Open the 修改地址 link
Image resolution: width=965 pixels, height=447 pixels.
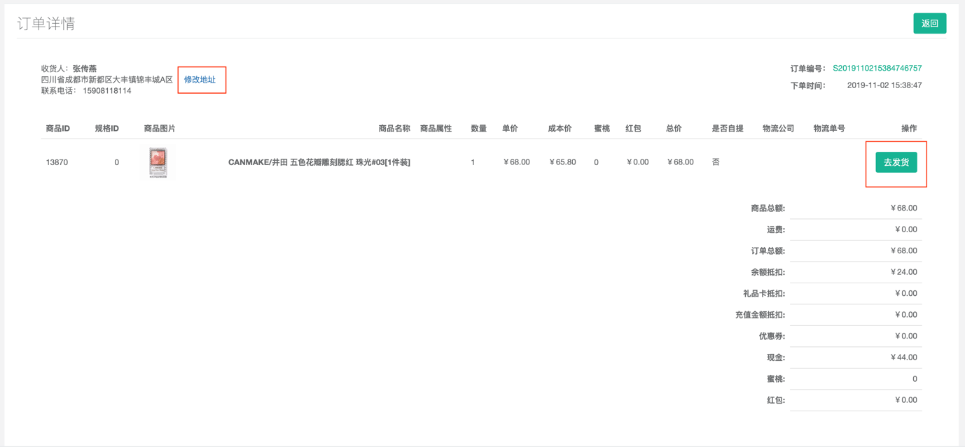[x=200, y=80]
